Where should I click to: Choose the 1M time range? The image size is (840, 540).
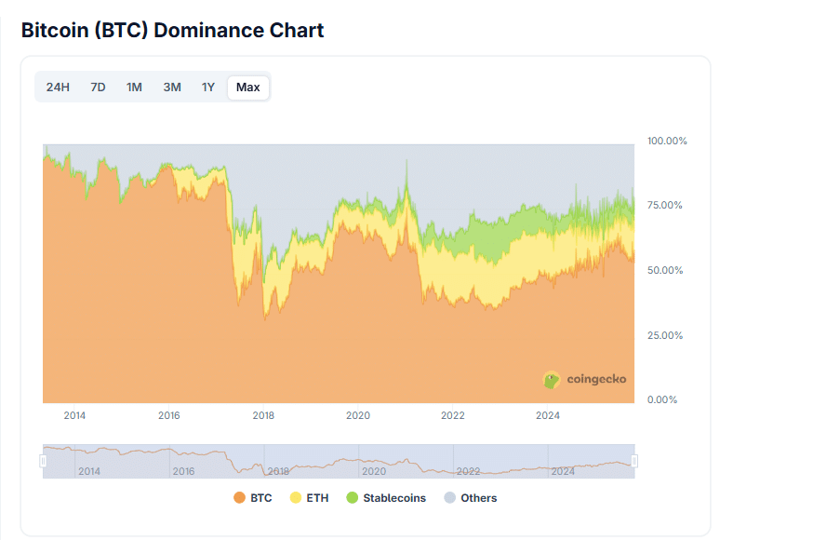tap(134, 88)
